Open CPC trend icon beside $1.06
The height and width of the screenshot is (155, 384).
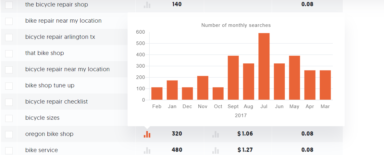[x=216, y=134]
